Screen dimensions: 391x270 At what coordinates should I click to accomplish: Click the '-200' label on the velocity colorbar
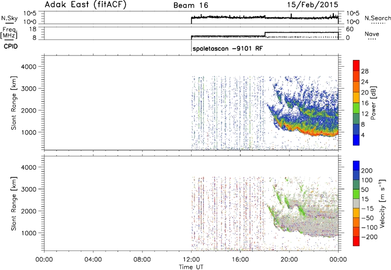point(369,237)
